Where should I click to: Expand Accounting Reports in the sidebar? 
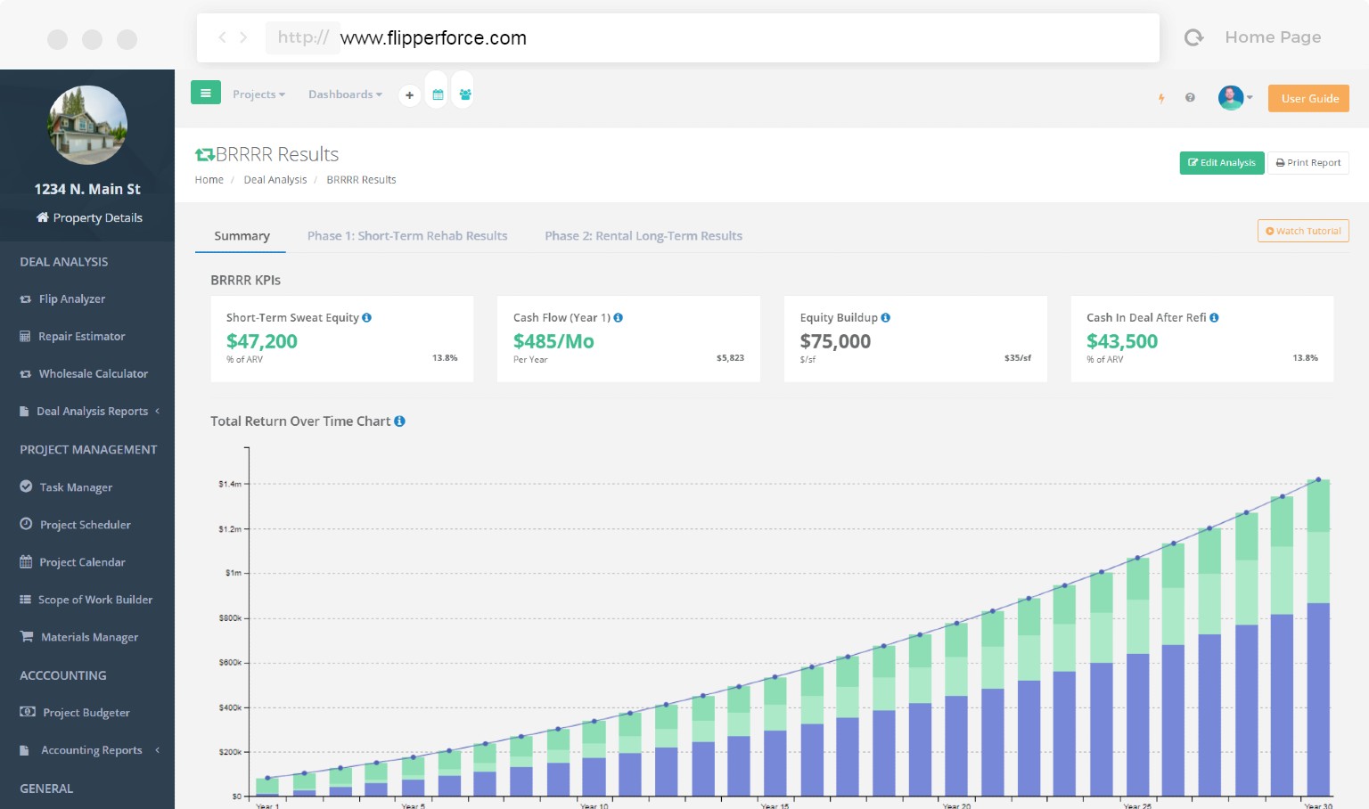click(x=91, y=749)
